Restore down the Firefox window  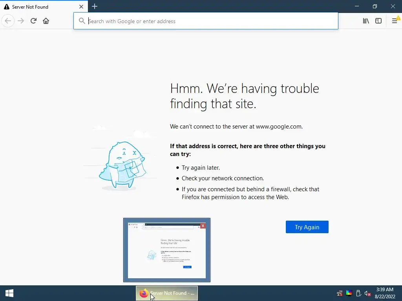point(375,6)
